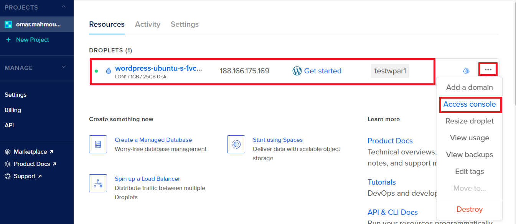Select View backups menu entry

coord(470,155)
